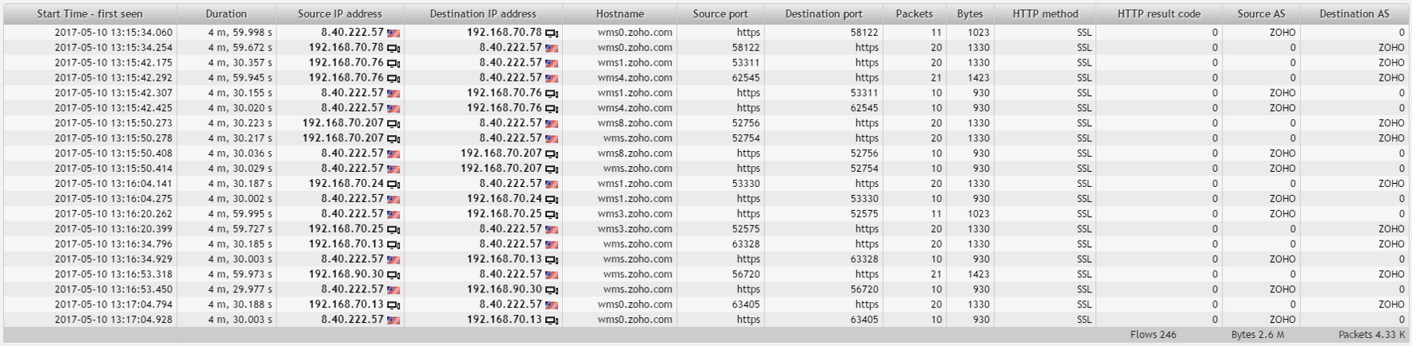Viewport: 1412px width, 346px height.
Task: Click host icon beside 192.168.70.24 at 13:16:04.275
Action: [x=552, y=200]
